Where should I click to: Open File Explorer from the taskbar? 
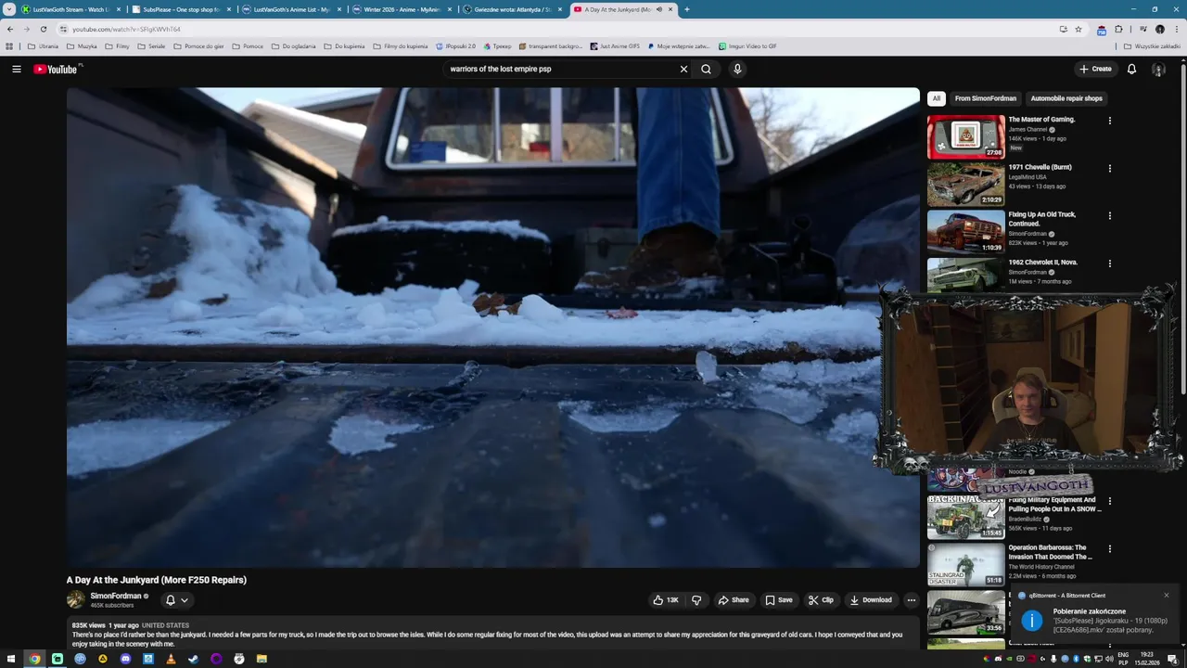pos(262,659)
